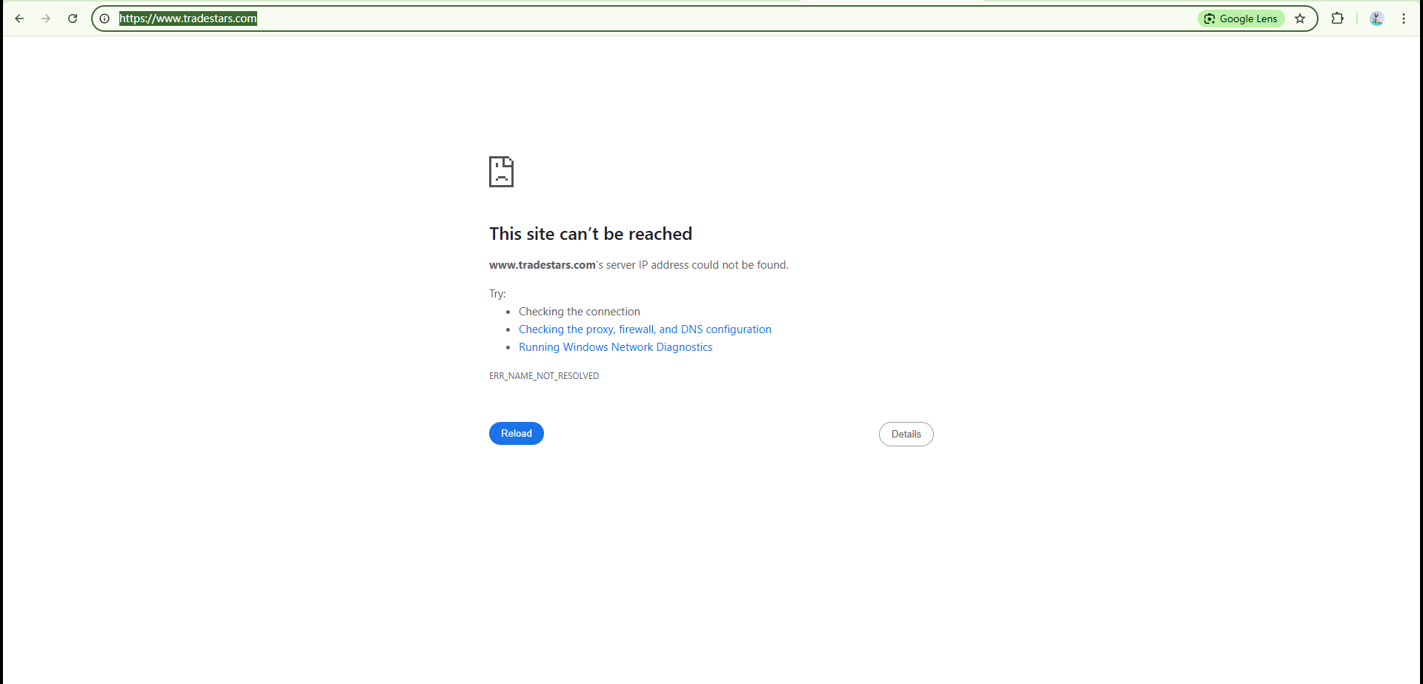
Task: Show error Details
Action: coord(906,435)
